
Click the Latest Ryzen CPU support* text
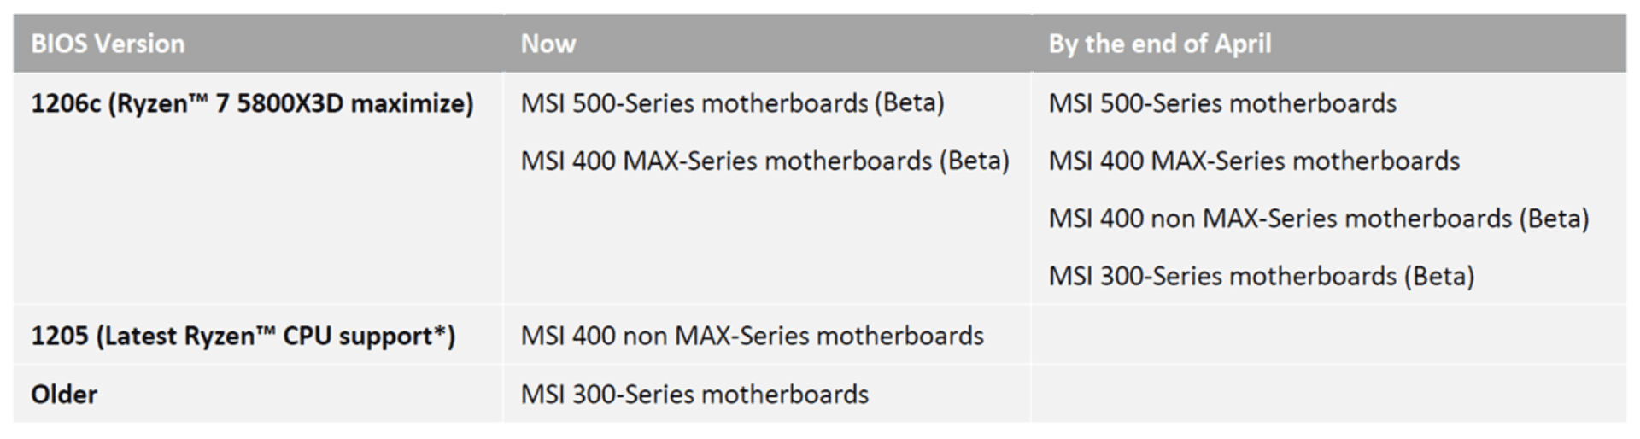click(276, 336)
